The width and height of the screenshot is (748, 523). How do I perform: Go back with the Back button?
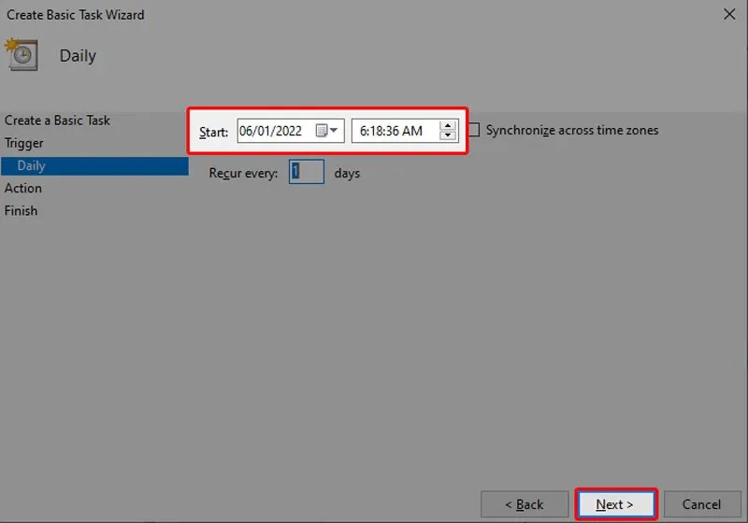(524, 504)
